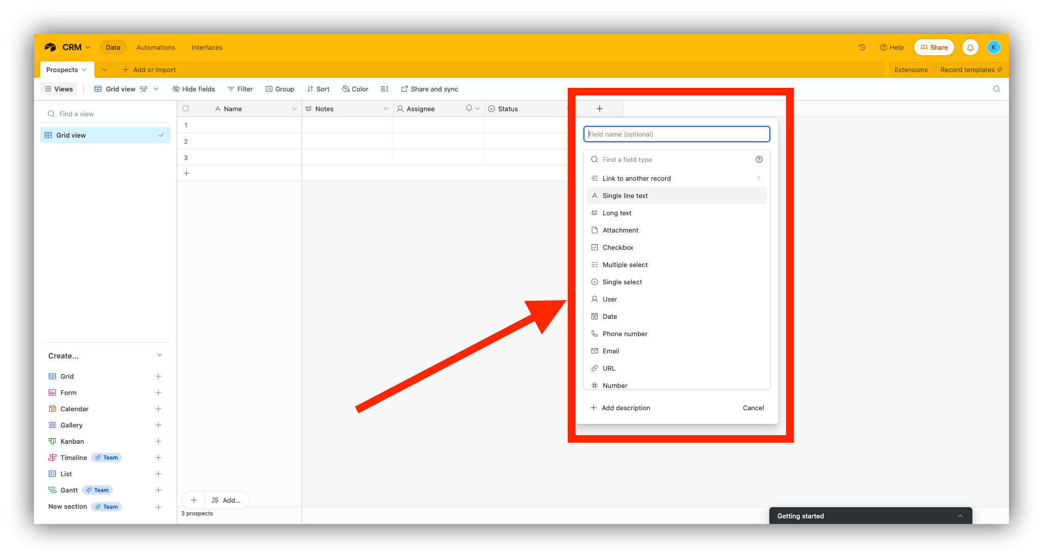
Task: Open Extensions panel
Action: (910, 70)
